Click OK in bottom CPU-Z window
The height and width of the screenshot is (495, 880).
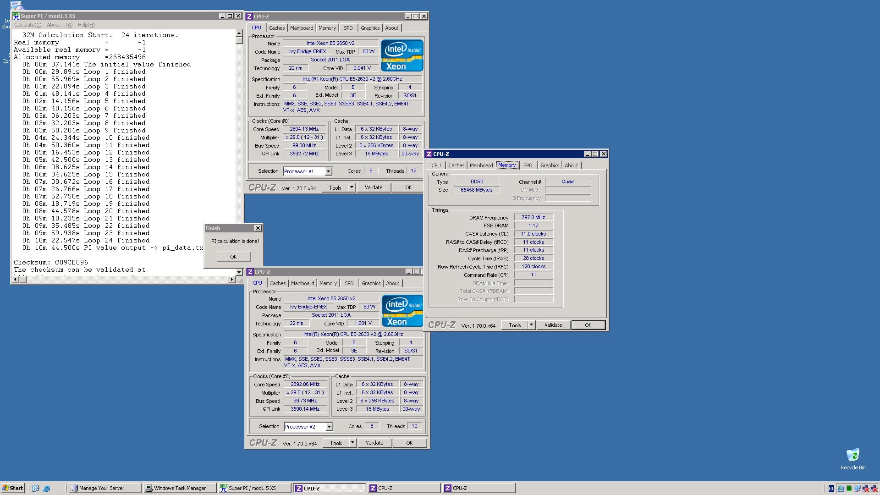(x=409, y=443)
